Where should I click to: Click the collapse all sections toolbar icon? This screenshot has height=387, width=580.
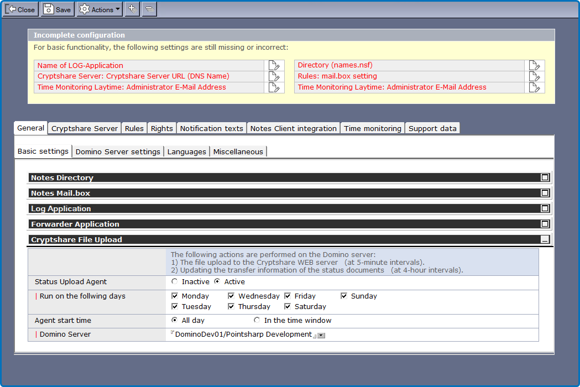149,9
